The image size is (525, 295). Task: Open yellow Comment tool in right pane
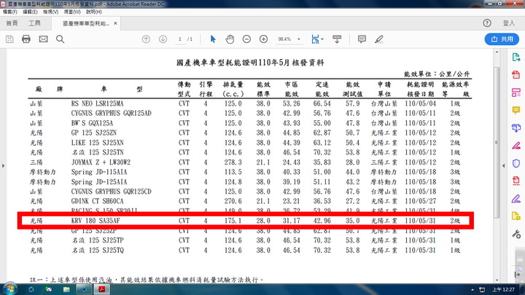pyautogui.click(x=516, y=110)
